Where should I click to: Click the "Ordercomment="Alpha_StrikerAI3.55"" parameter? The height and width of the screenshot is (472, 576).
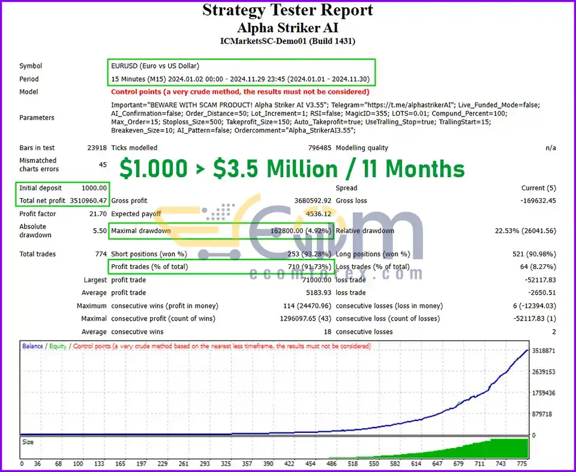[294, 130]
